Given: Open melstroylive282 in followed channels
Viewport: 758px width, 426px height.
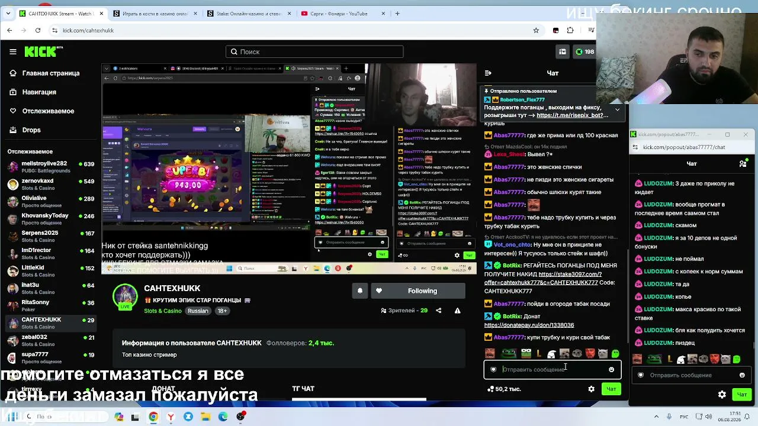Looking at the screenshot, I should point(50,167).
